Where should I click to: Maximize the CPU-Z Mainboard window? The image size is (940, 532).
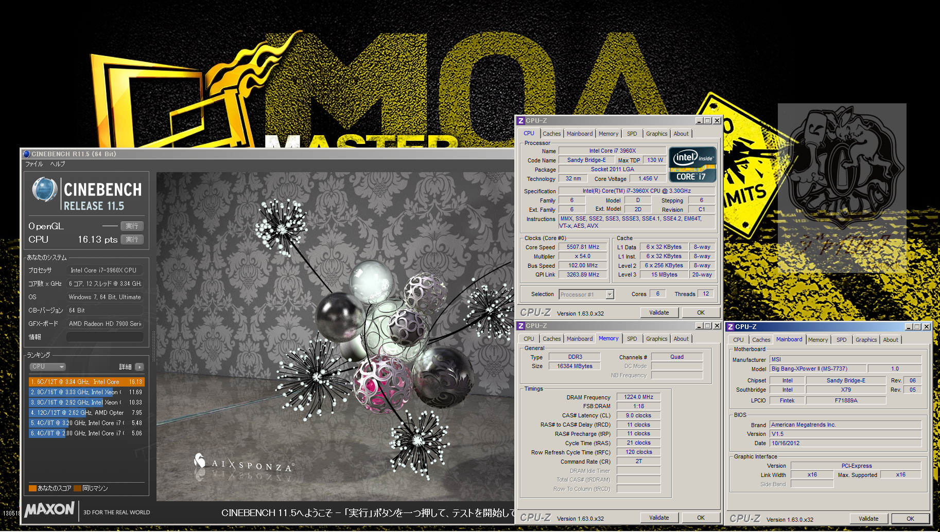tap(917, 327)
